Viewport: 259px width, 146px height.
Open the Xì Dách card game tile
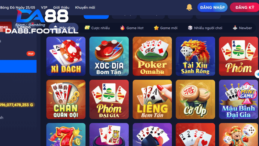(66, 56)
